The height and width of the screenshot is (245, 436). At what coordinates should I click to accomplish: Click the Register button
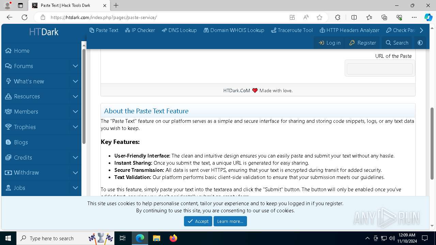[363, 43]
